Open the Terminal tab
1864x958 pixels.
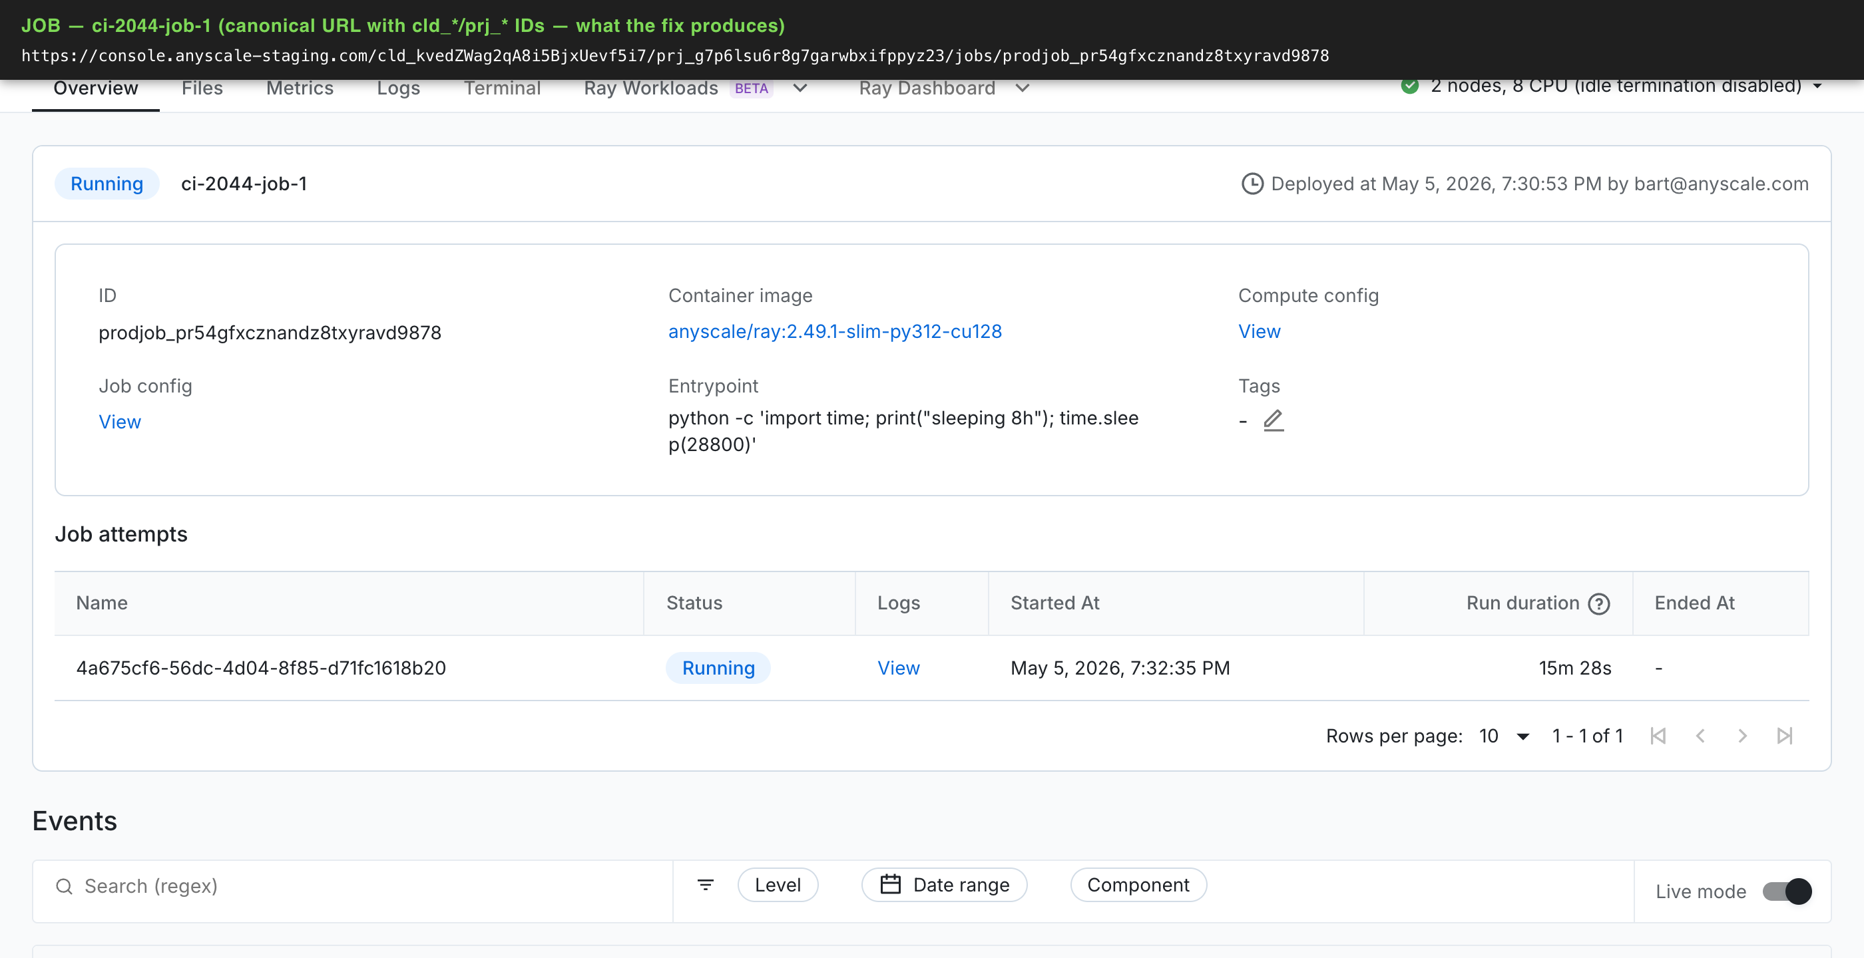click(501, 88)
